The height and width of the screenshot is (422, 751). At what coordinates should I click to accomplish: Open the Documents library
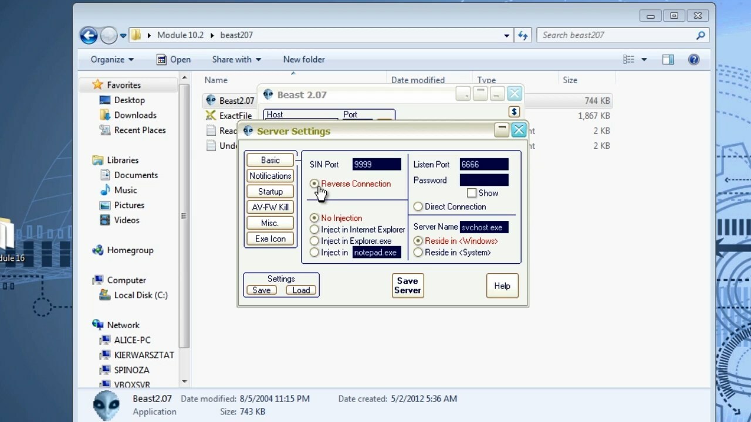(x=136, y=175)
